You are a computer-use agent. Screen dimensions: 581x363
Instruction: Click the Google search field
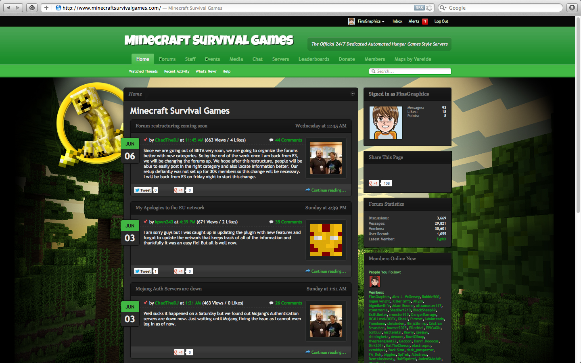pyautogui.click(x=501, y=8)
